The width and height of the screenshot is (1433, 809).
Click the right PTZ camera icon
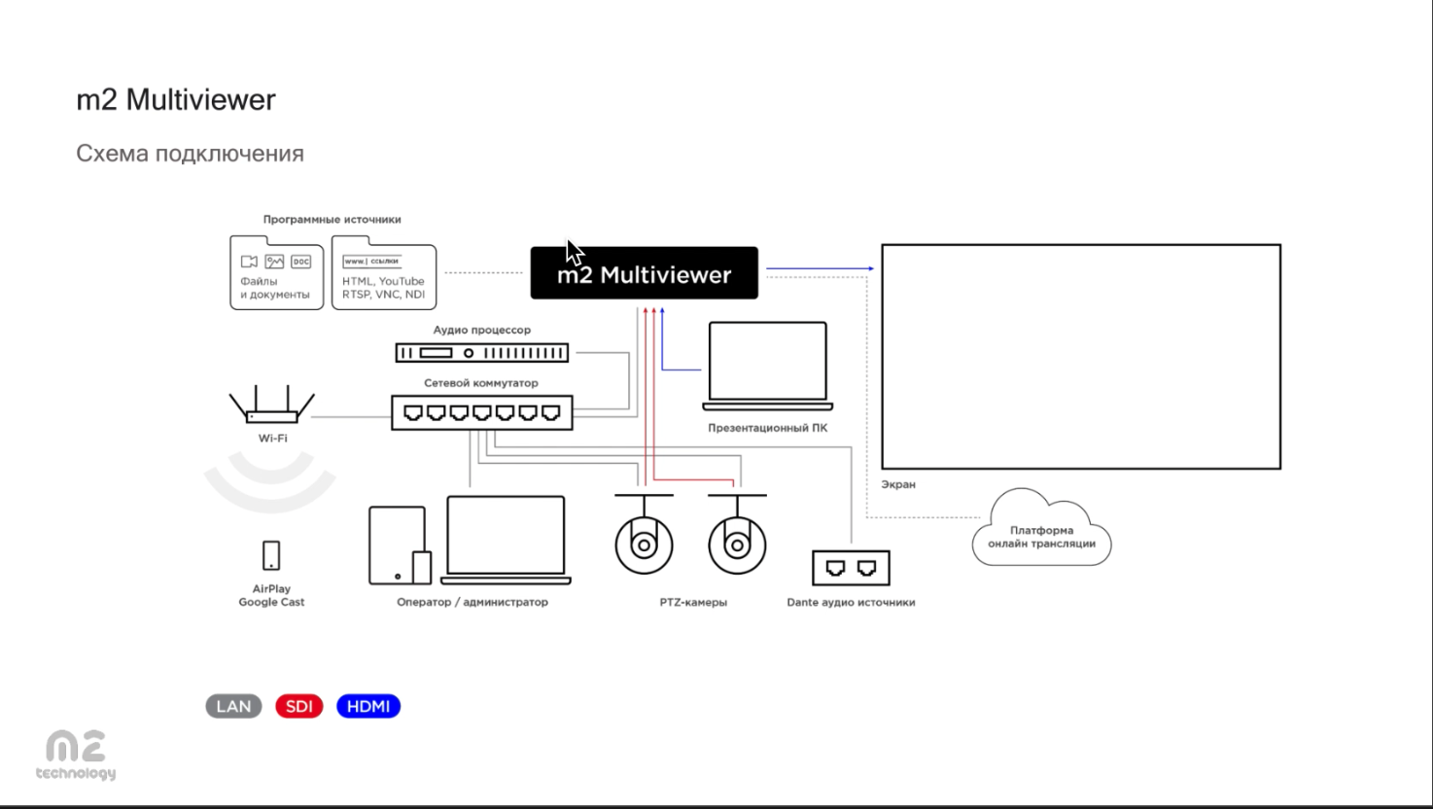click(737, 538)
